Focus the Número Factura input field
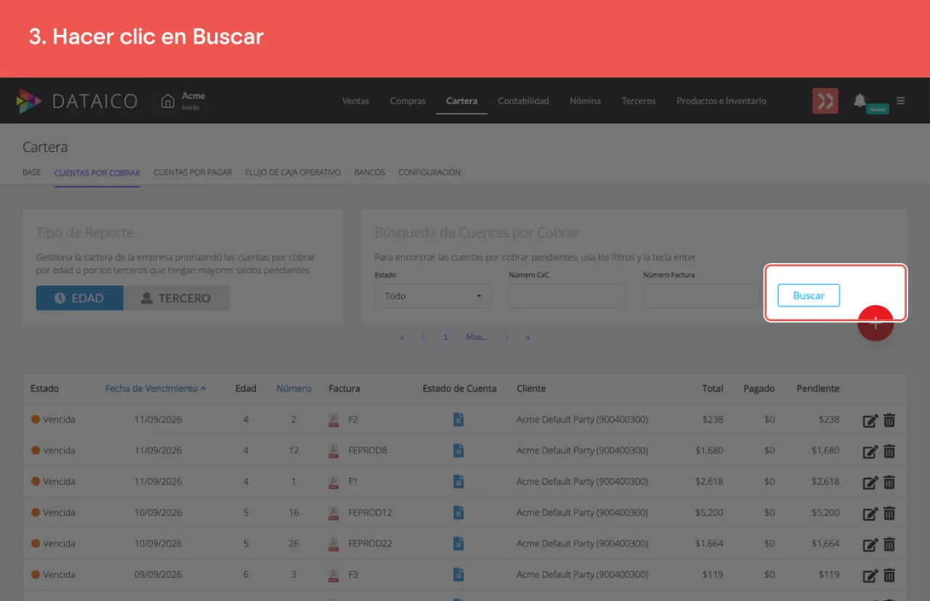 pyautogui.click(x=701, y=296)
